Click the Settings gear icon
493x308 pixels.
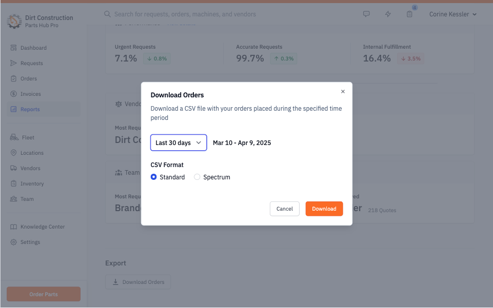tap(14, 242)
